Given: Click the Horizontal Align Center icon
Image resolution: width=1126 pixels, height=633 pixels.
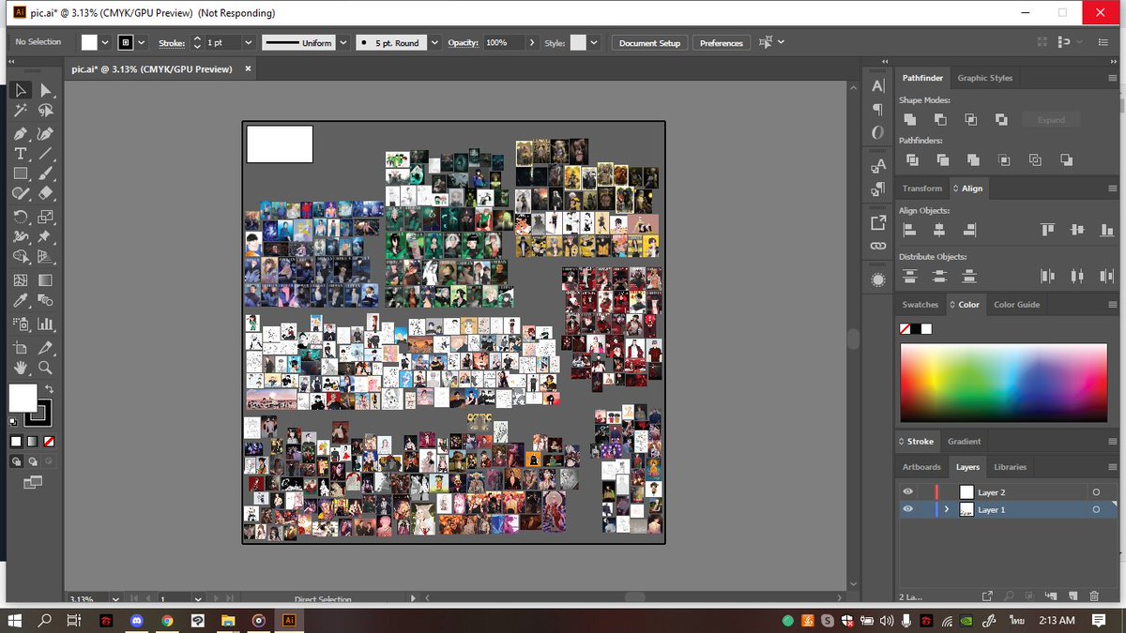Looking at the screenshot, I should point(939,230).
